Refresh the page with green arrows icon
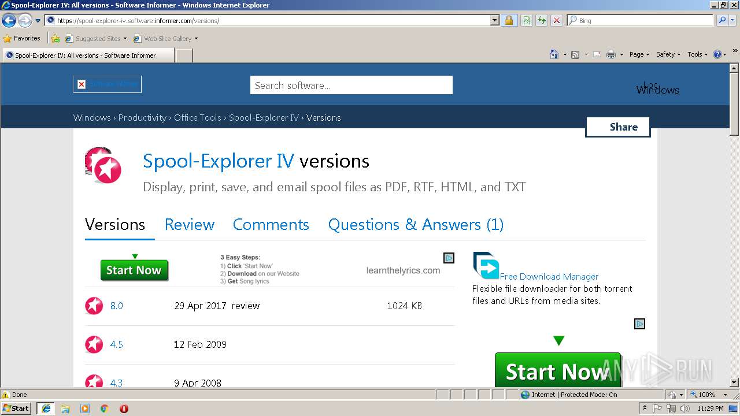740x416 pixels. (x=541, y=21)
